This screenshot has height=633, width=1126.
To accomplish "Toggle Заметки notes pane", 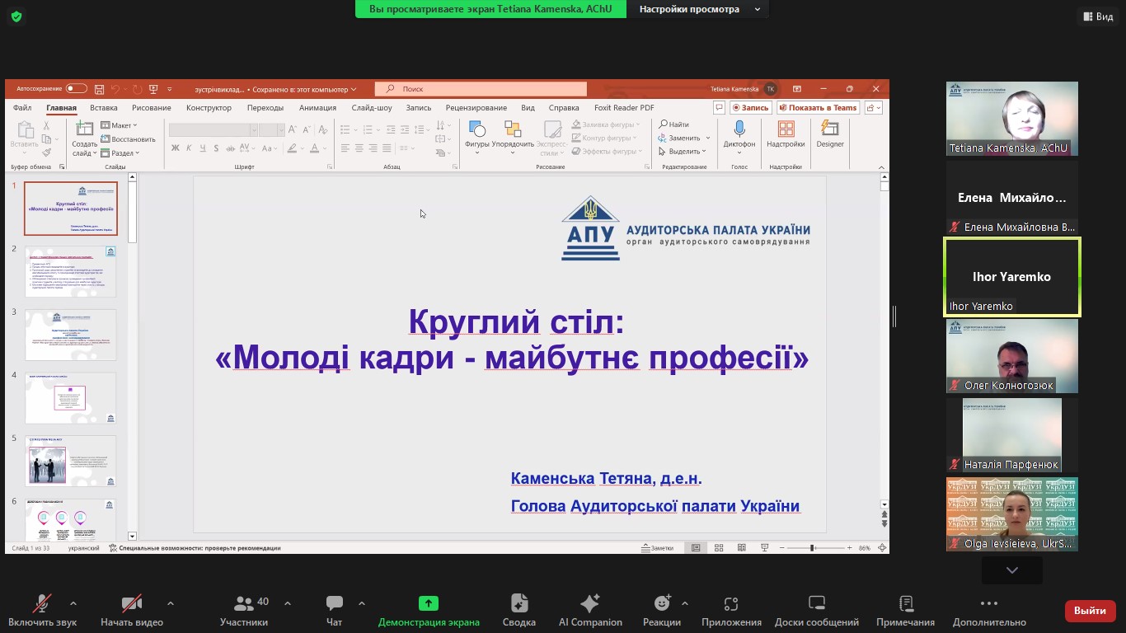I will point(657,548).
